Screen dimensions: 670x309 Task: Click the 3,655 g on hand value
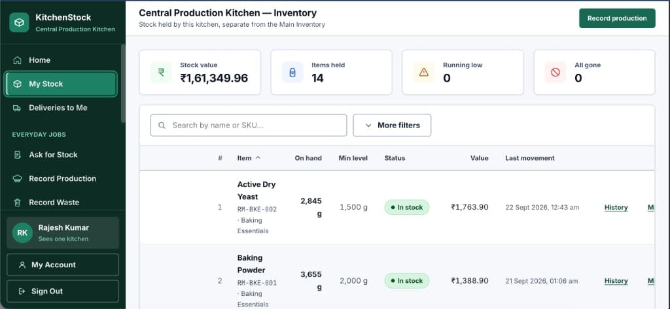pyautogui.click(x=311, y=281)
